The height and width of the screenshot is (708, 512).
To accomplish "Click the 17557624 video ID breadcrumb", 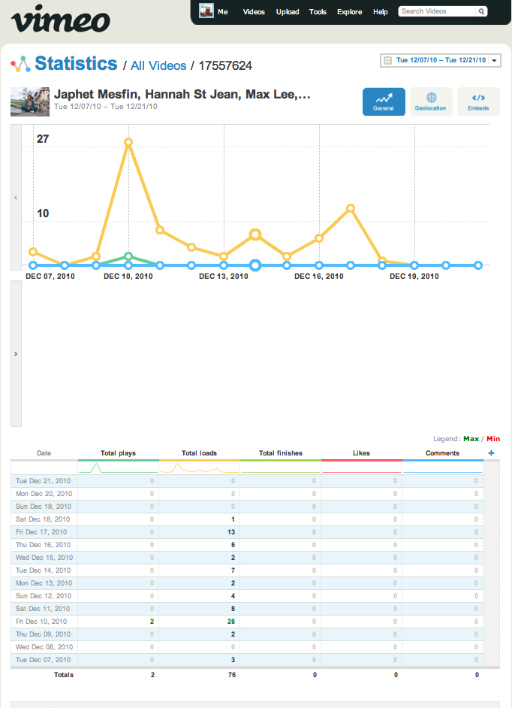I will [x=225, y=65].
